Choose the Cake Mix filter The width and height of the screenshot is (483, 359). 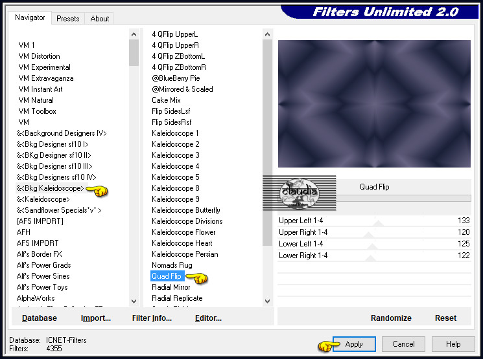(x=166, y=100)
